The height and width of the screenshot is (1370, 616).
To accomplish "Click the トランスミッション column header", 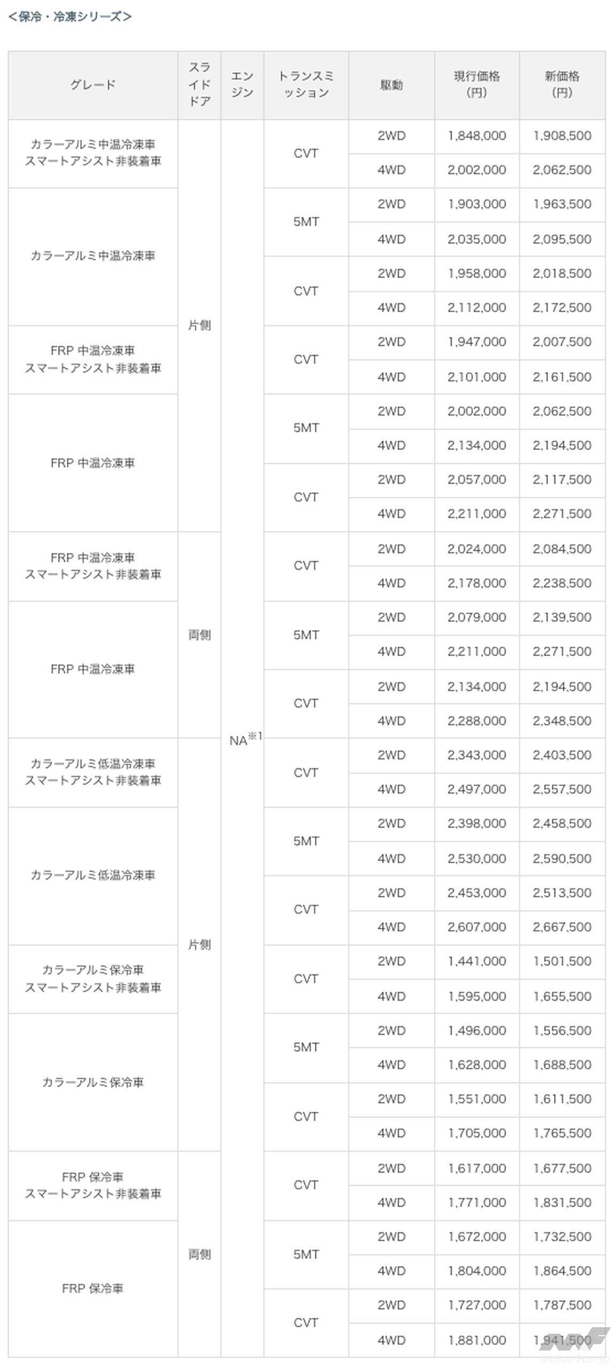I will (x=306, y=85).
